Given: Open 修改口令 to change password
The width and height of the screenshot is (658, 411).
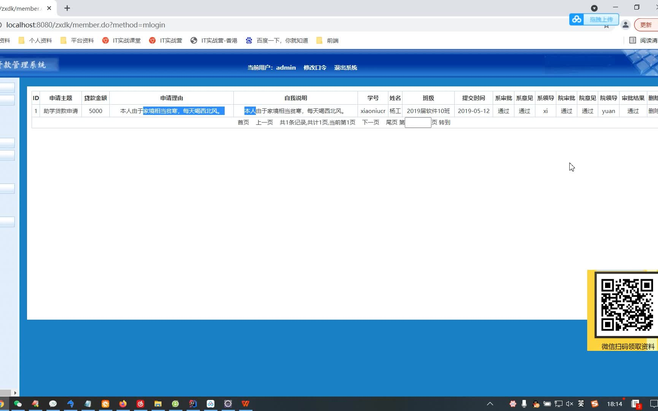Looking at the screenshot, I should click(315, 67).
